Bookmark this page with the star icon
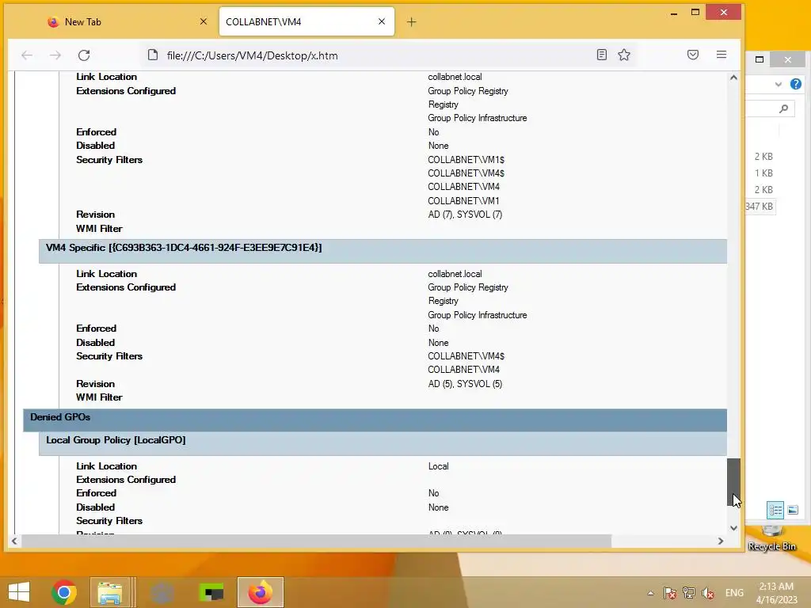This screenshot has height=608, width=811. 624,55
